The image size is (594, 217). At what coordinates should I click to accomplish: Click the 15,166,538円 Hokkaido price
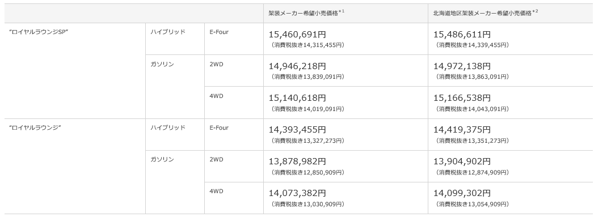(x=462, y=98)
